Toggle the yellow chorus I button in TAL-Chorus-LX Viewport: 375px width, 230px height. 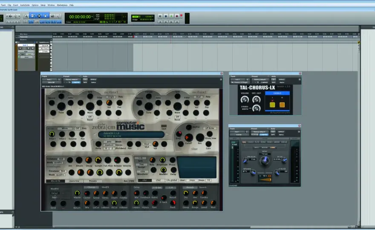(x=272, y=104)
